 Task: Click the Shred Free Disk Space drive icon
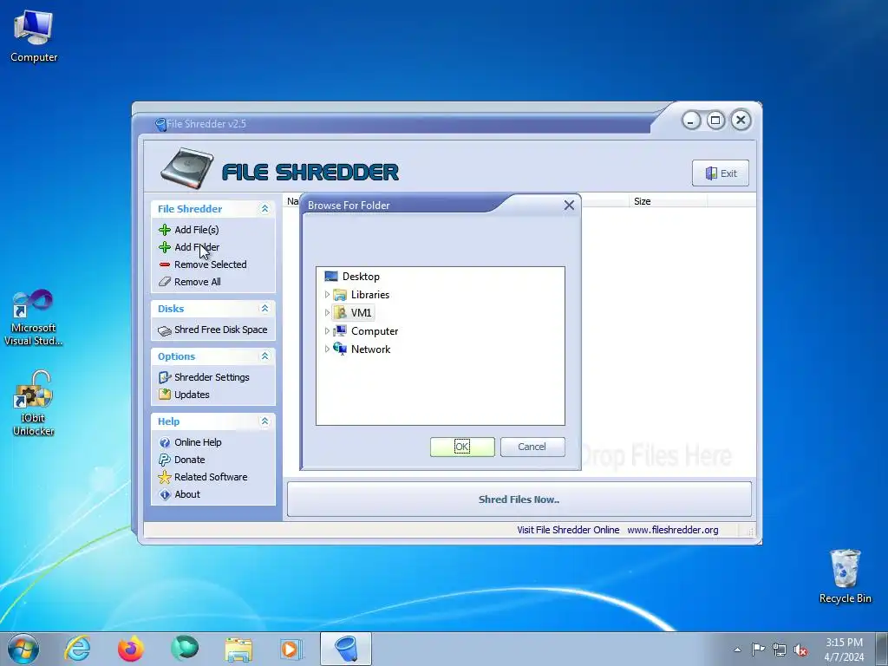(165, 330)
